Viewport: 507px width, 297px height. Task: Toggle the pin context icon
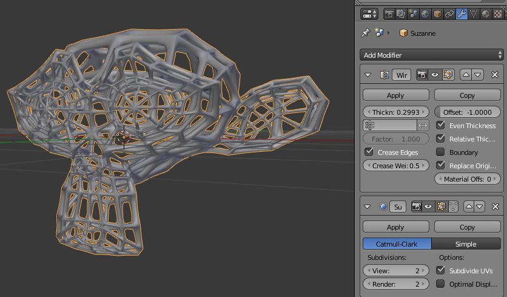coord(365,33)
